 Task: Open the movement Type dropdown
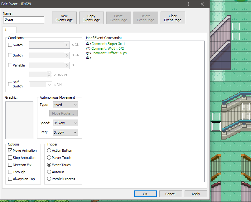[65, 105]
